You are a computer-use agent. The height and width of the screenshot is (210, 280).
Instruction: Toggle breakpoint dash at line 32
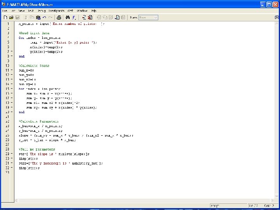click(x=12, y=168)
